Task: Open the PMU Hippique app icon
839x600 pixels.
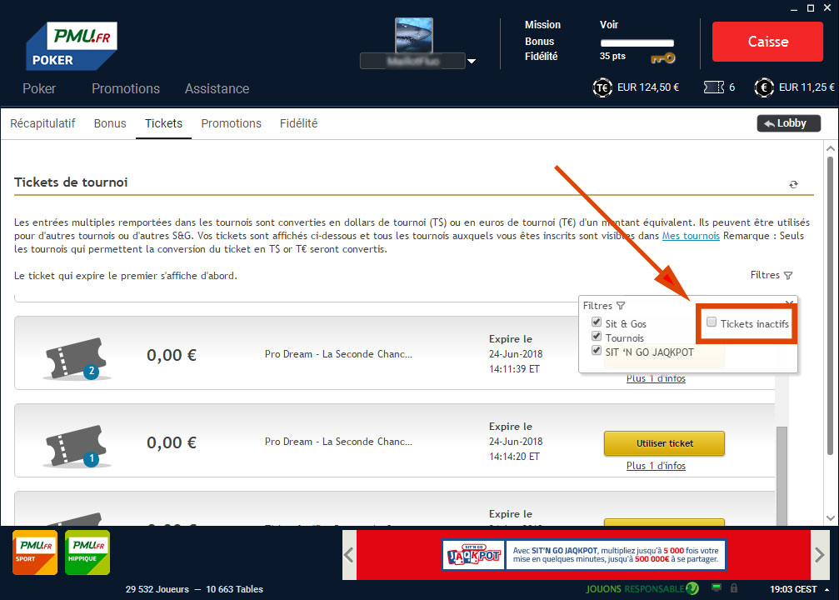Action: point(87,552)
